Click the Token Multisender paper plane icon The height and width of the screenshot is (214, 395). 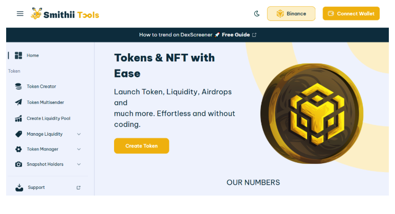(x=18, y=102)
